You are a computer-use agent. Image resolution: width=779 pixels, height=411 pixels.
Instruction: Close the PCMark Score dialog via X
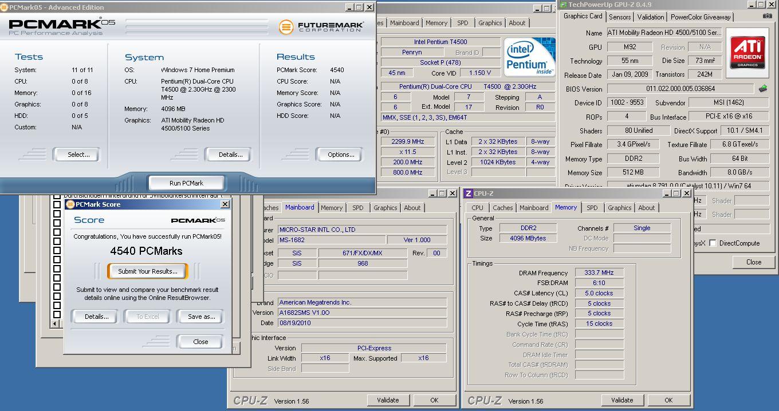[225, 204]
